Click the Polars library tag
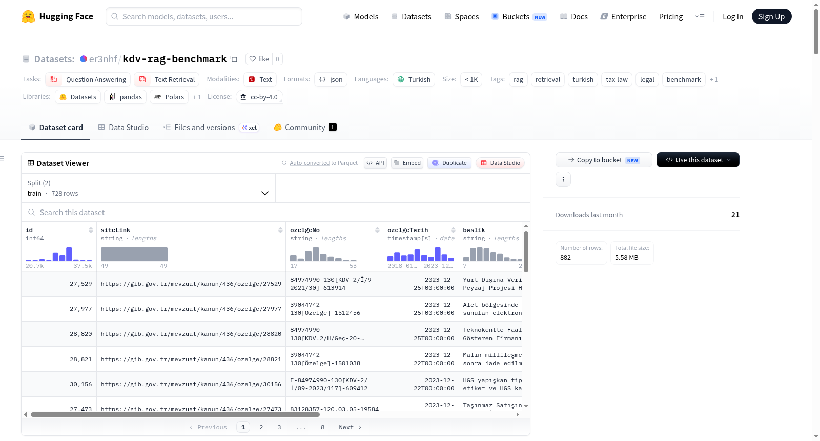 (x=169, y=97)
